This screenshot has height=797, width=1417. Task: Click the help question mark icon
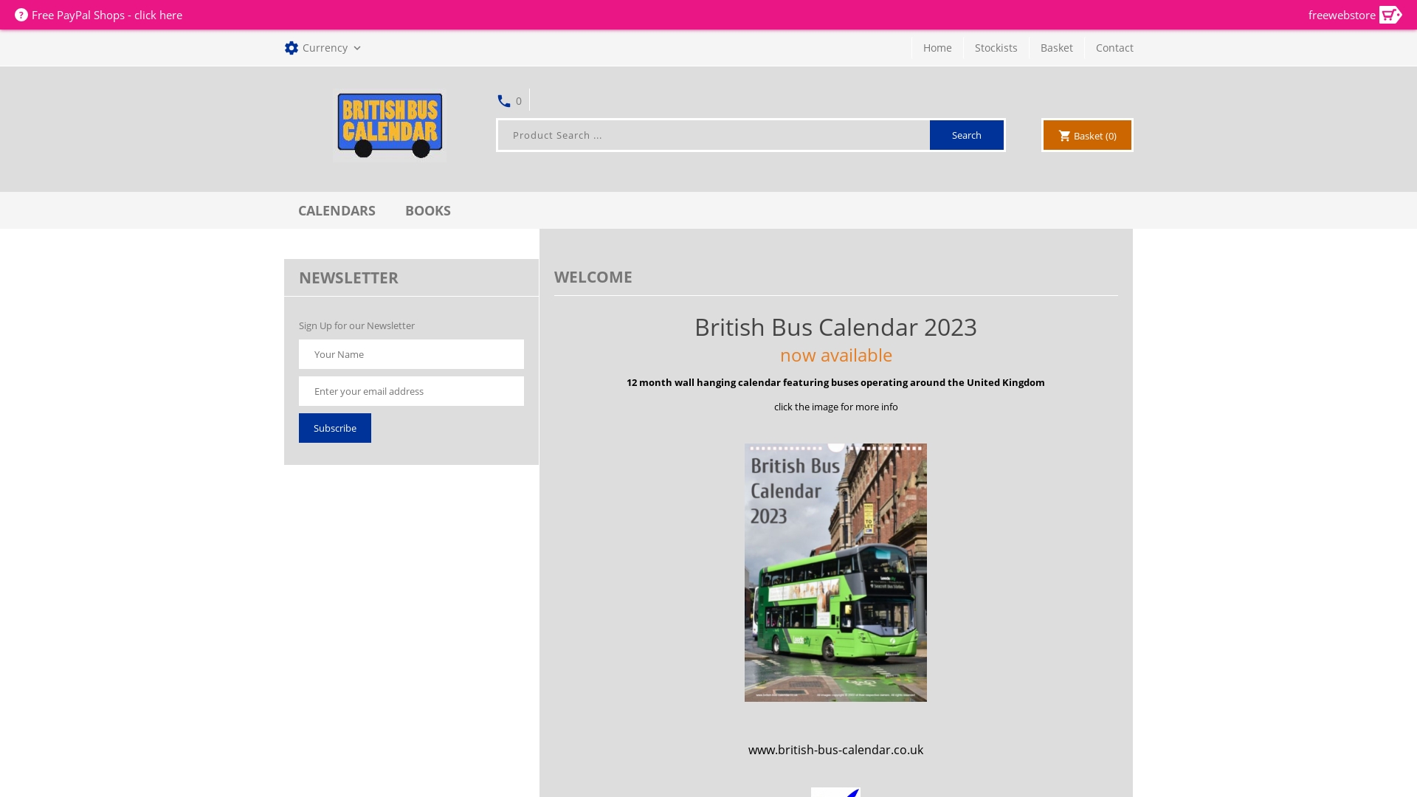[x=22, y=15]
